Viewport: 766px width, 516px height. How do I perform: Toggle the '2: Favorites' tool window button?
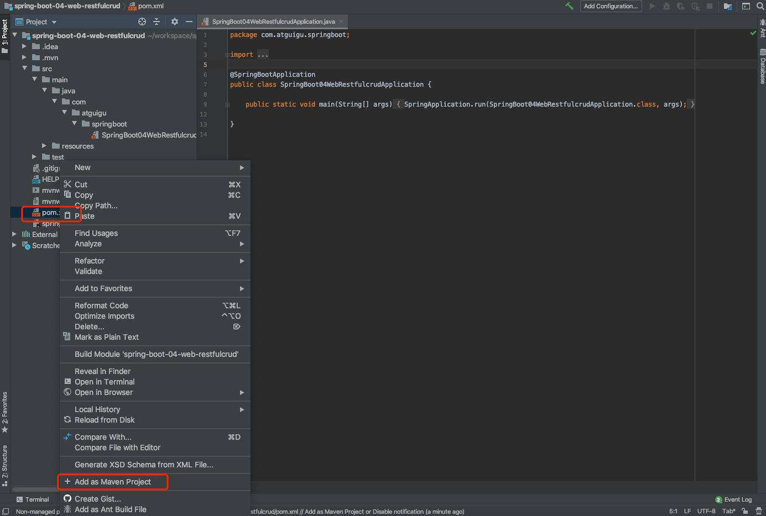4,412
